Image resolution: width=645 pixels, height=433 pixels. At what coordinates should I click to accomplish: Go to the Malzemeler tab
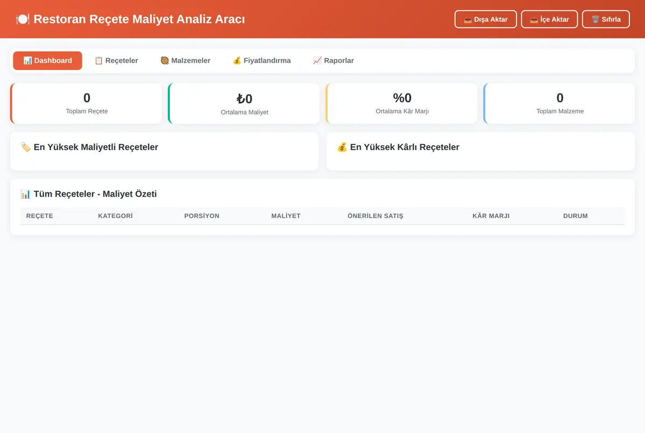pyautogui.click(x=185, y=61)
